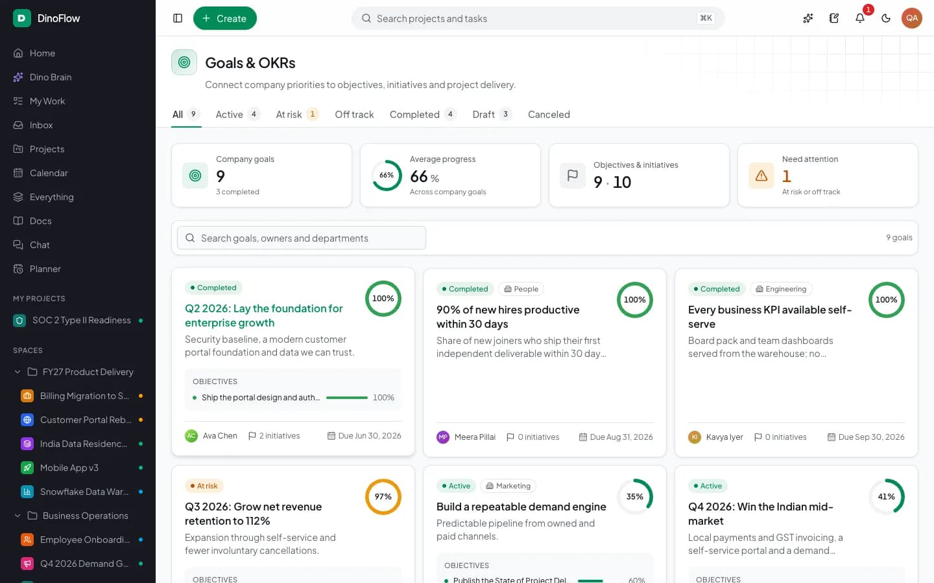Open Dino Brain in sidebar

pos(78,77)
